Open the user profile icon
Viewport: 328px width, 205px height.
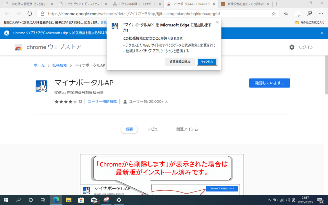point(298,13)
